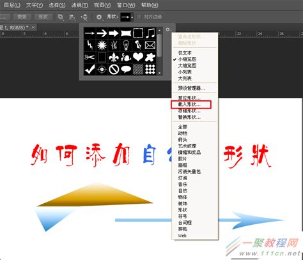Image resolution: width=303 pixels, height=260 pixels.
Task: Select the lightning bolt shape
Action: 89,45
